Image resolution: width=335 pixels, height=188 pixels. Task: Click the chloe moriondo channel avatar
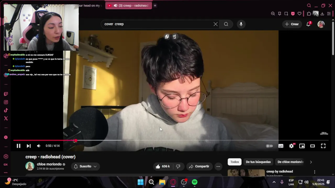point(30,166)
